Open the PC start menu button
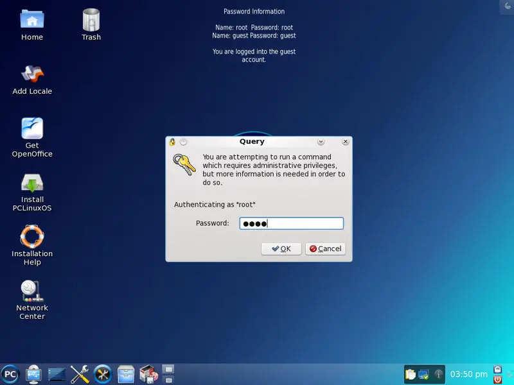The width and height of the screenshot is (514, 385). tap(10, 374)
